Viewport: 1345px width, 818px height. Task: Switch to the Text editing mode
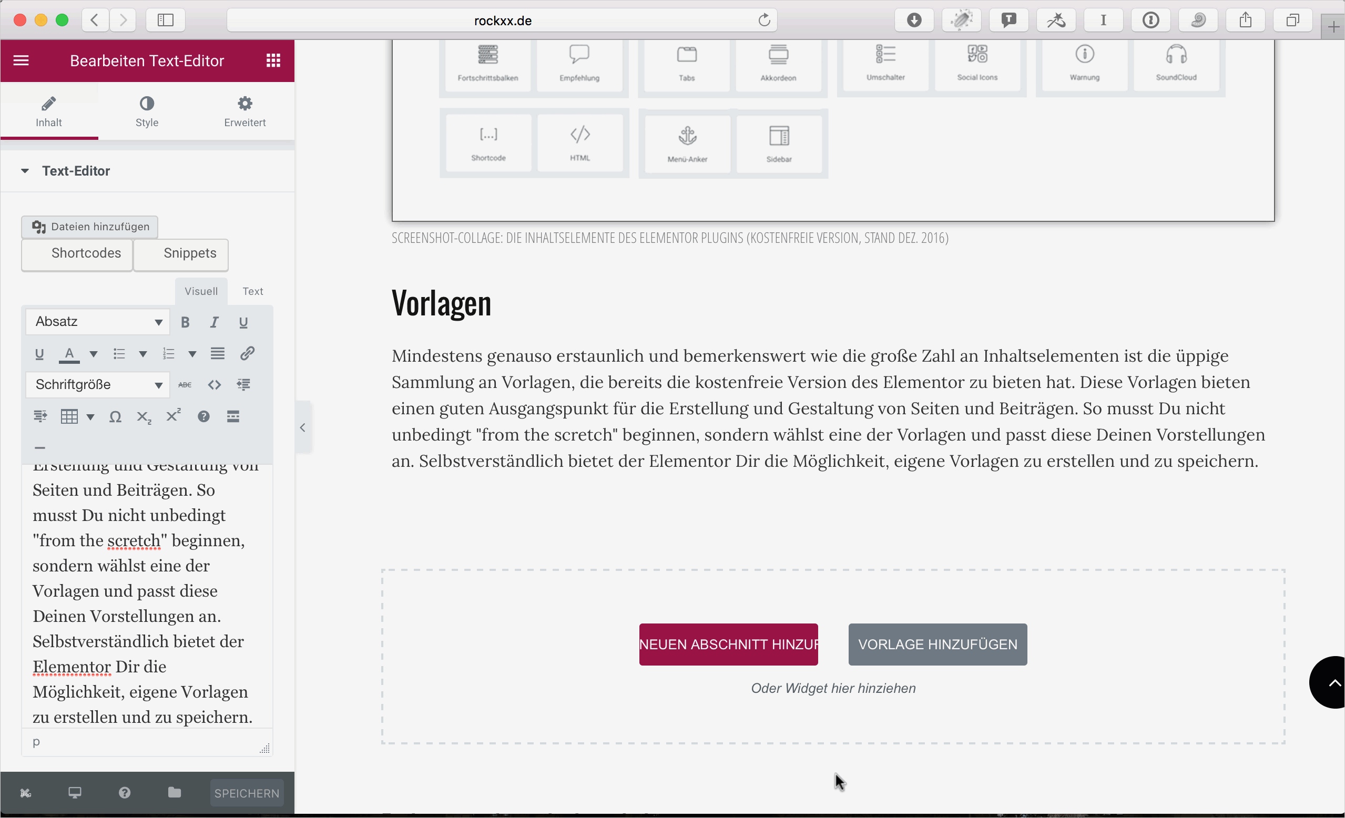click(x=252, y=291)
